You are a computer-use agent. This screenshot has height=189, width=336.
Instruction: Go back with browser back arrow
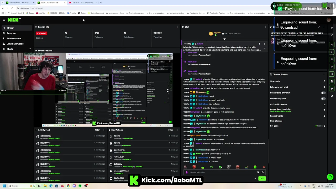coord(3,8)
